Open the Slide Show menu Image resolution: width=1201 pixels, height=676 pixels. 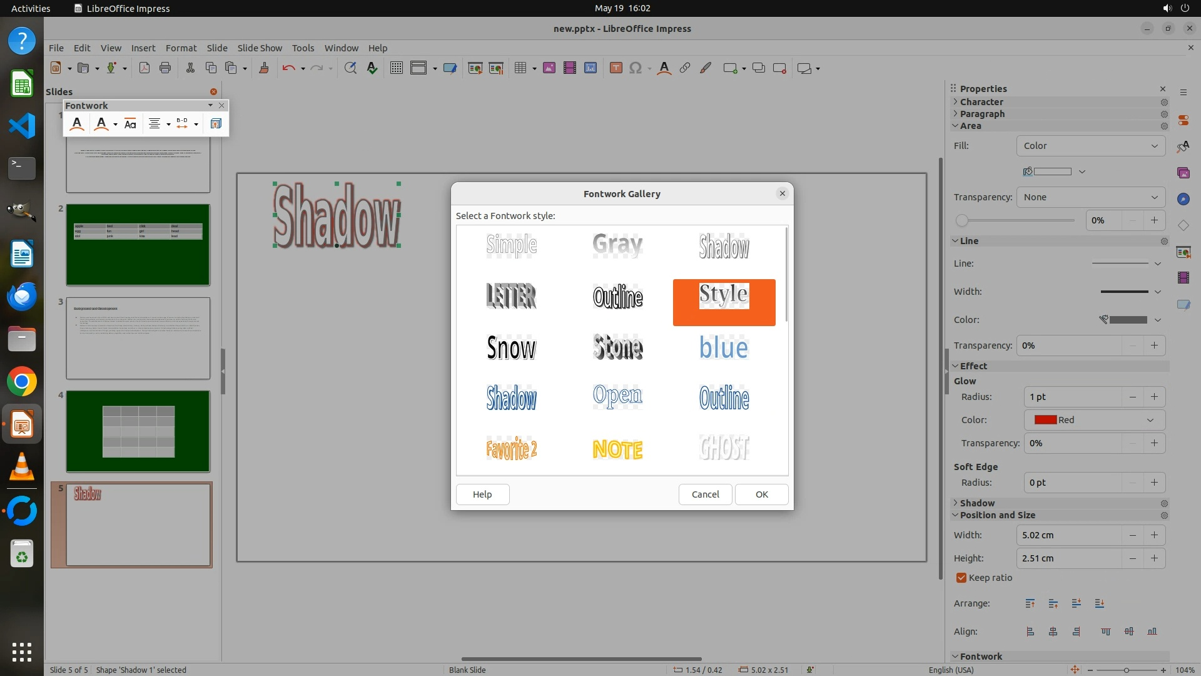(259, 48)
